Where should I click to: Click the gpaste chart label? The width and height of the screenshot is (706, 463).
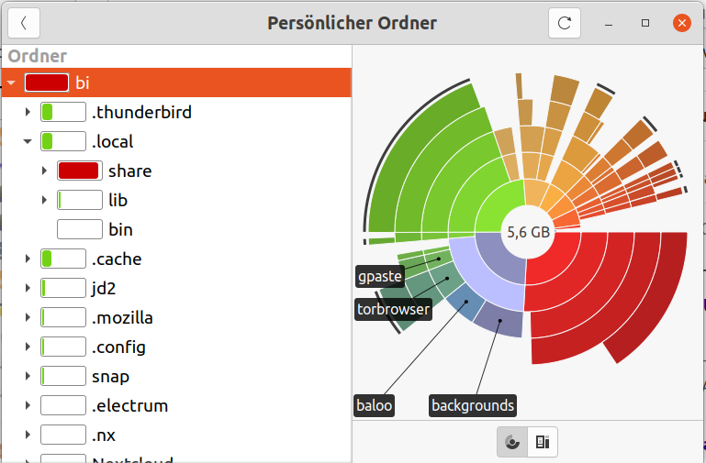(379, 276)
